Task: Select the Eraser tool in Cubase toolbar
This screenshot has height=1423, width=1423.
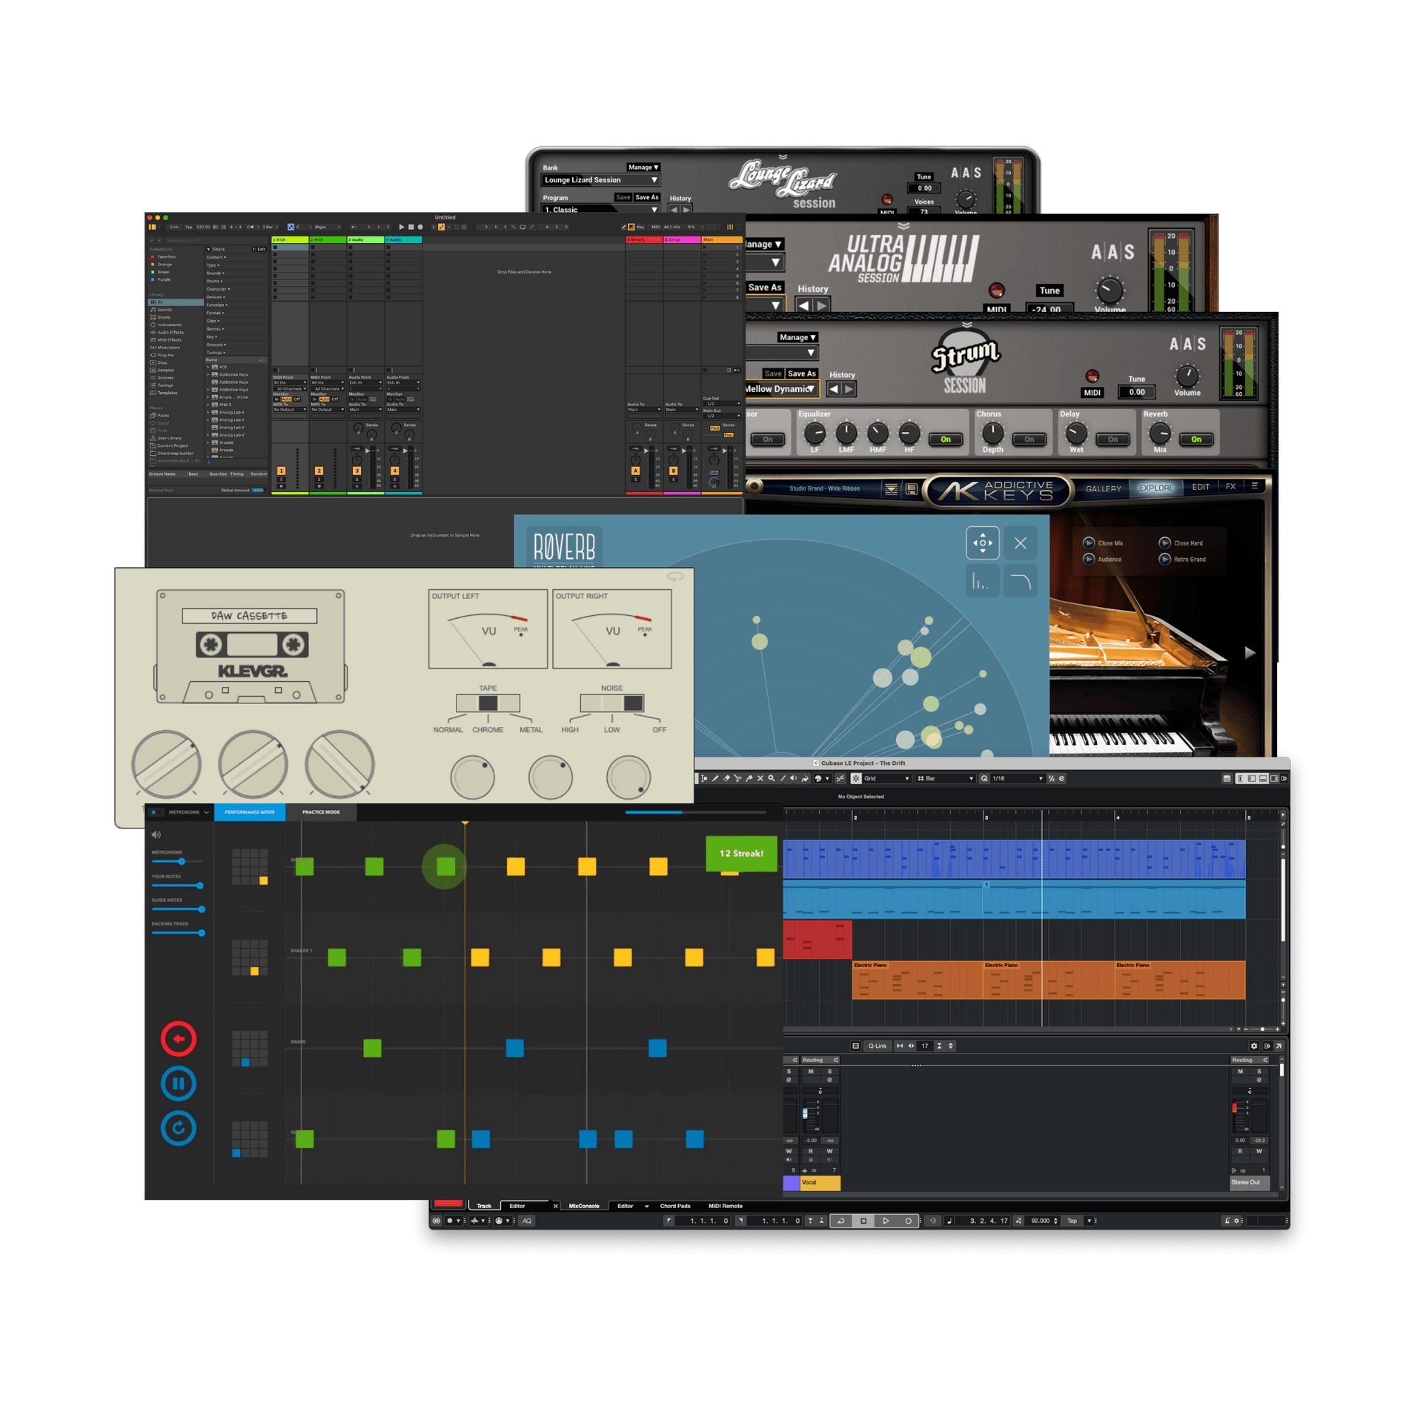Action: (726, 777)
